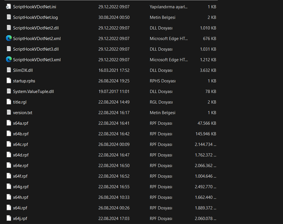Click the version.txt file icon
283x224 pixels.
click(9, 112)
